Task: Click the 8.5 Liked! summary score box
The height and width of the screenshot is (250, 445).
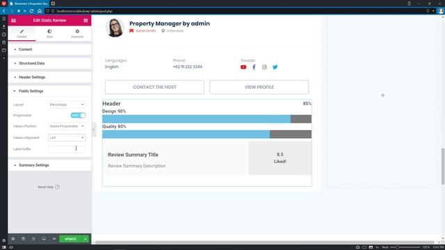Action: tap(280, 158)
